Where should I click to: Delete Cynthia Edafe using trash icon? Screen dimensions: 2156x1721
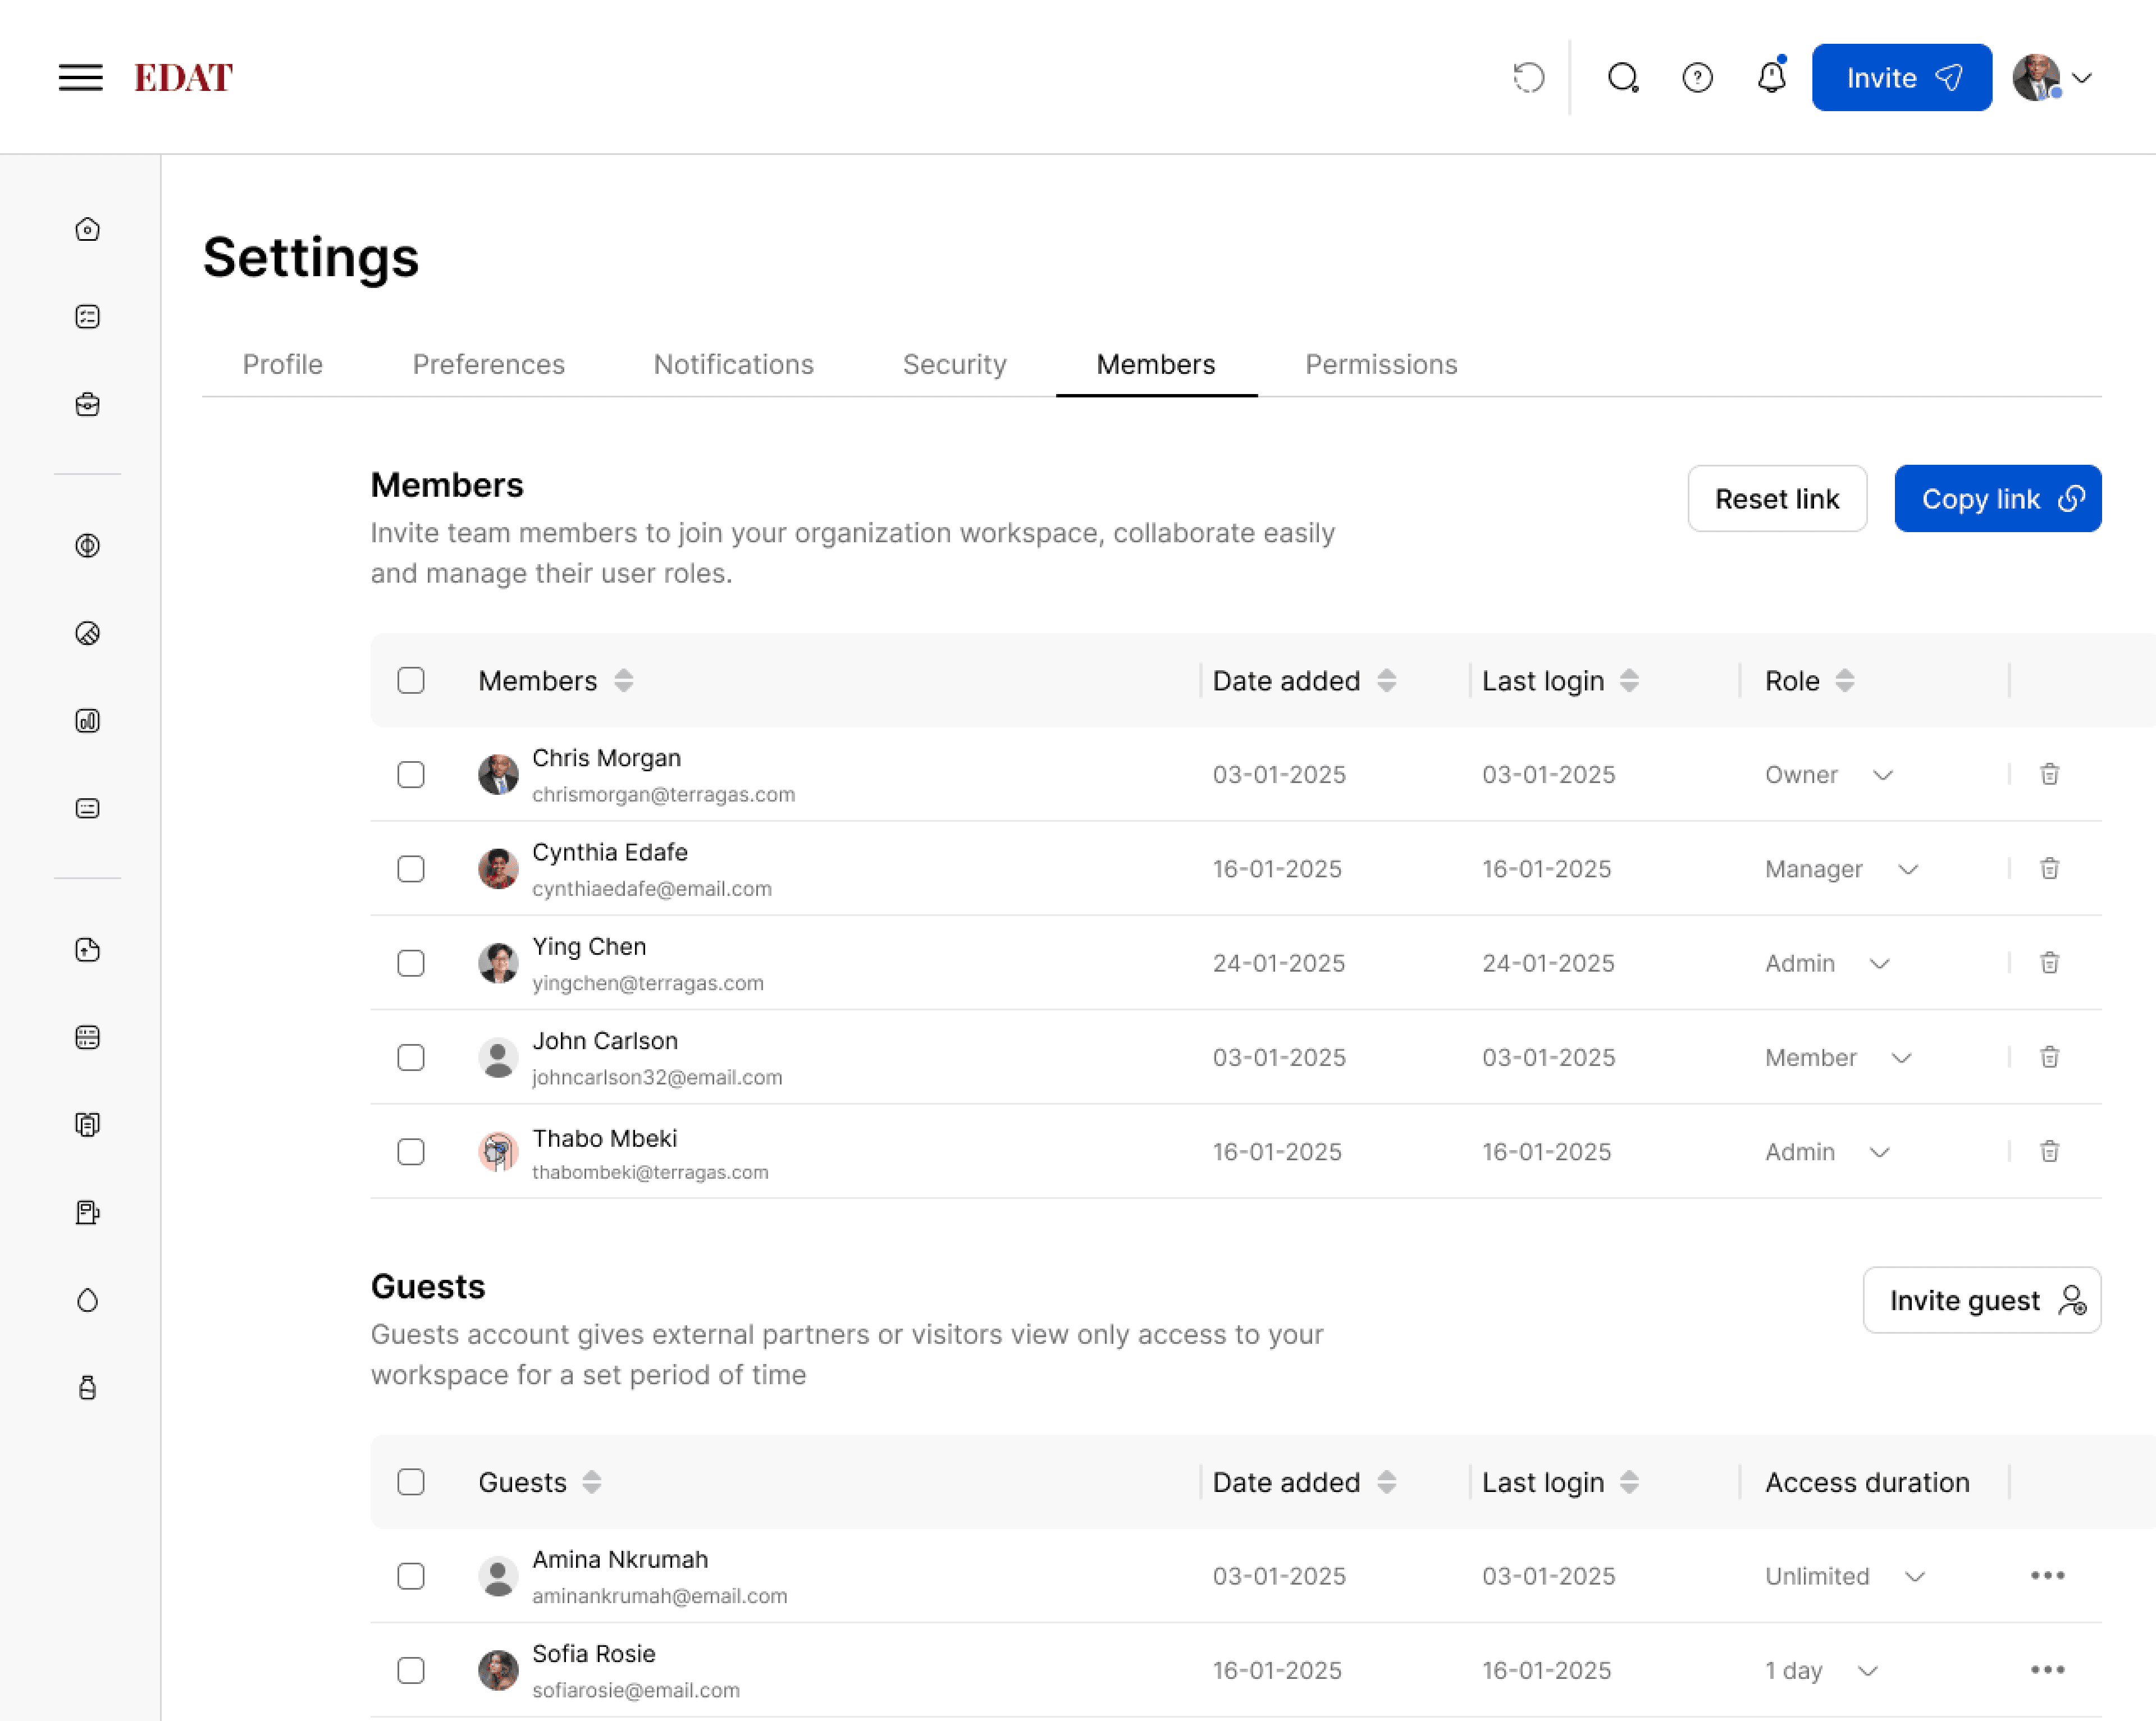[2049, 868]
